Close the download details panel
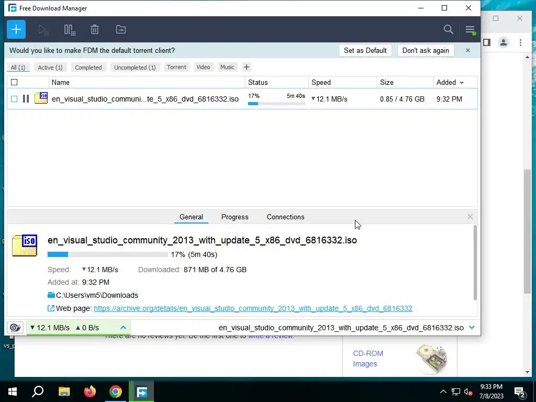 [x=470, y=217]
